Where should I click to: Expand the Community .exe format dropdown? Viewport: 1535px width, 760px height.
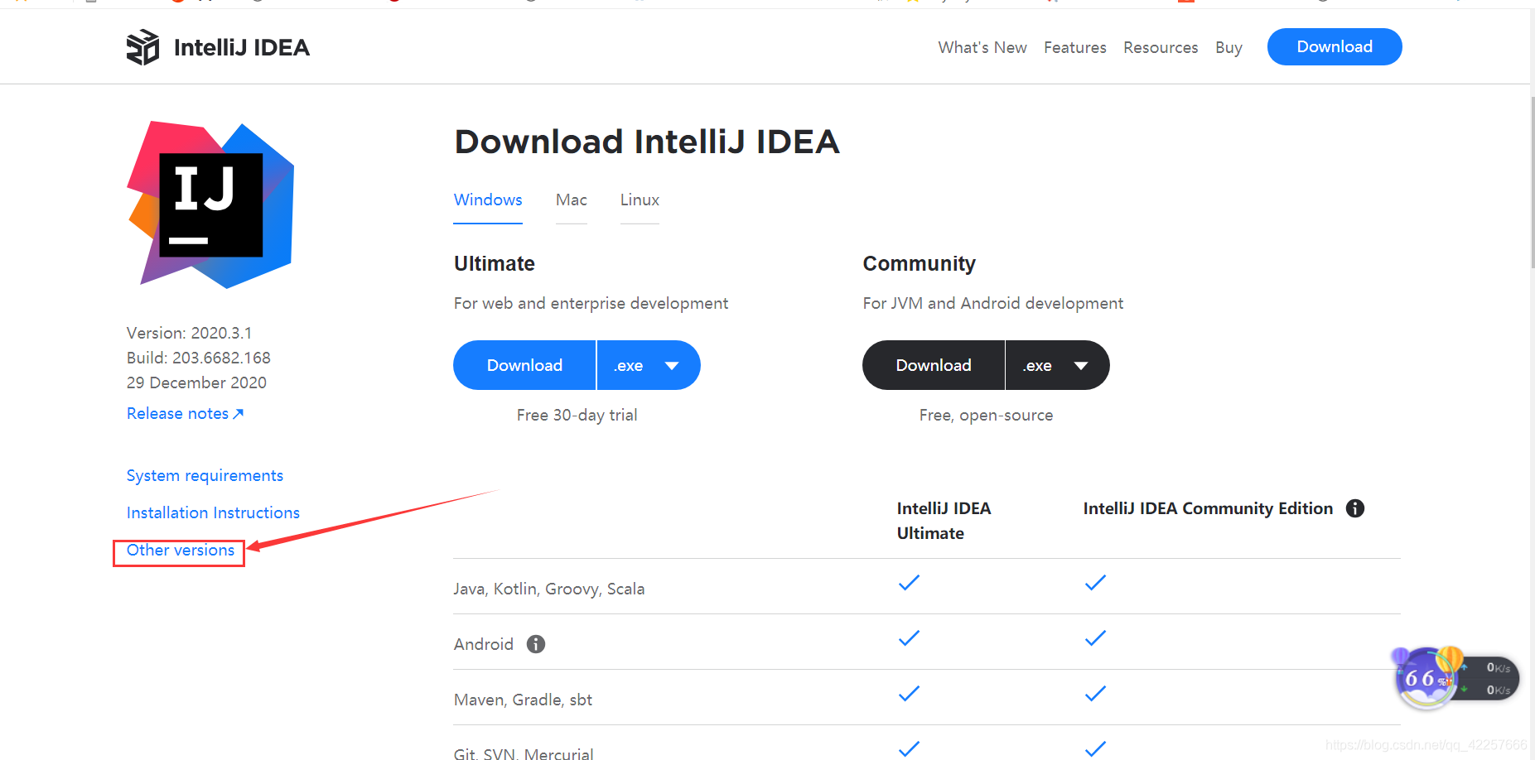pyautogui.click(x=1058, y=365)
